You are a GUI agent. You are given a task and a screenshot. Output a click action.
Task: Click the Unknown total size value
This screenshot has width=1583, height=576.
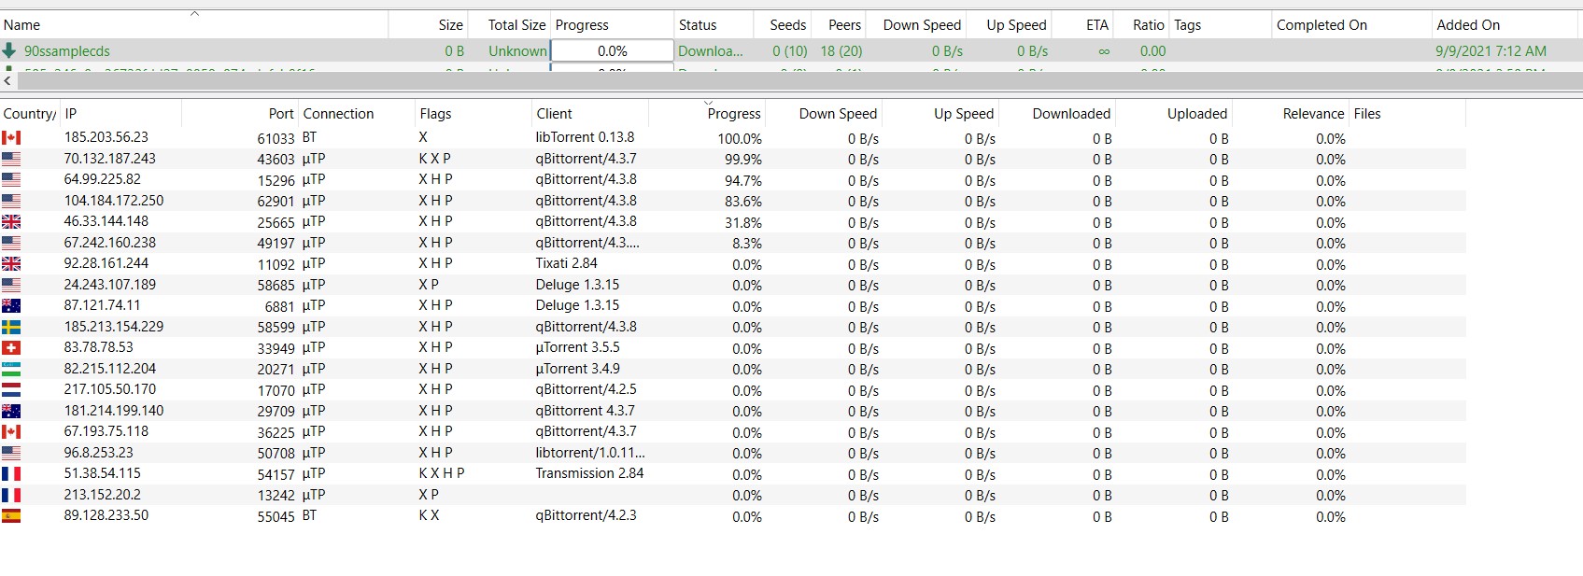[x=517, y=51]
